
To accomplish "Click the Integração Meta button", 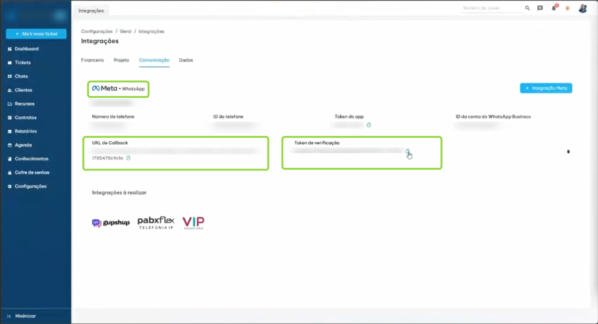I will (x=546, y=88).
